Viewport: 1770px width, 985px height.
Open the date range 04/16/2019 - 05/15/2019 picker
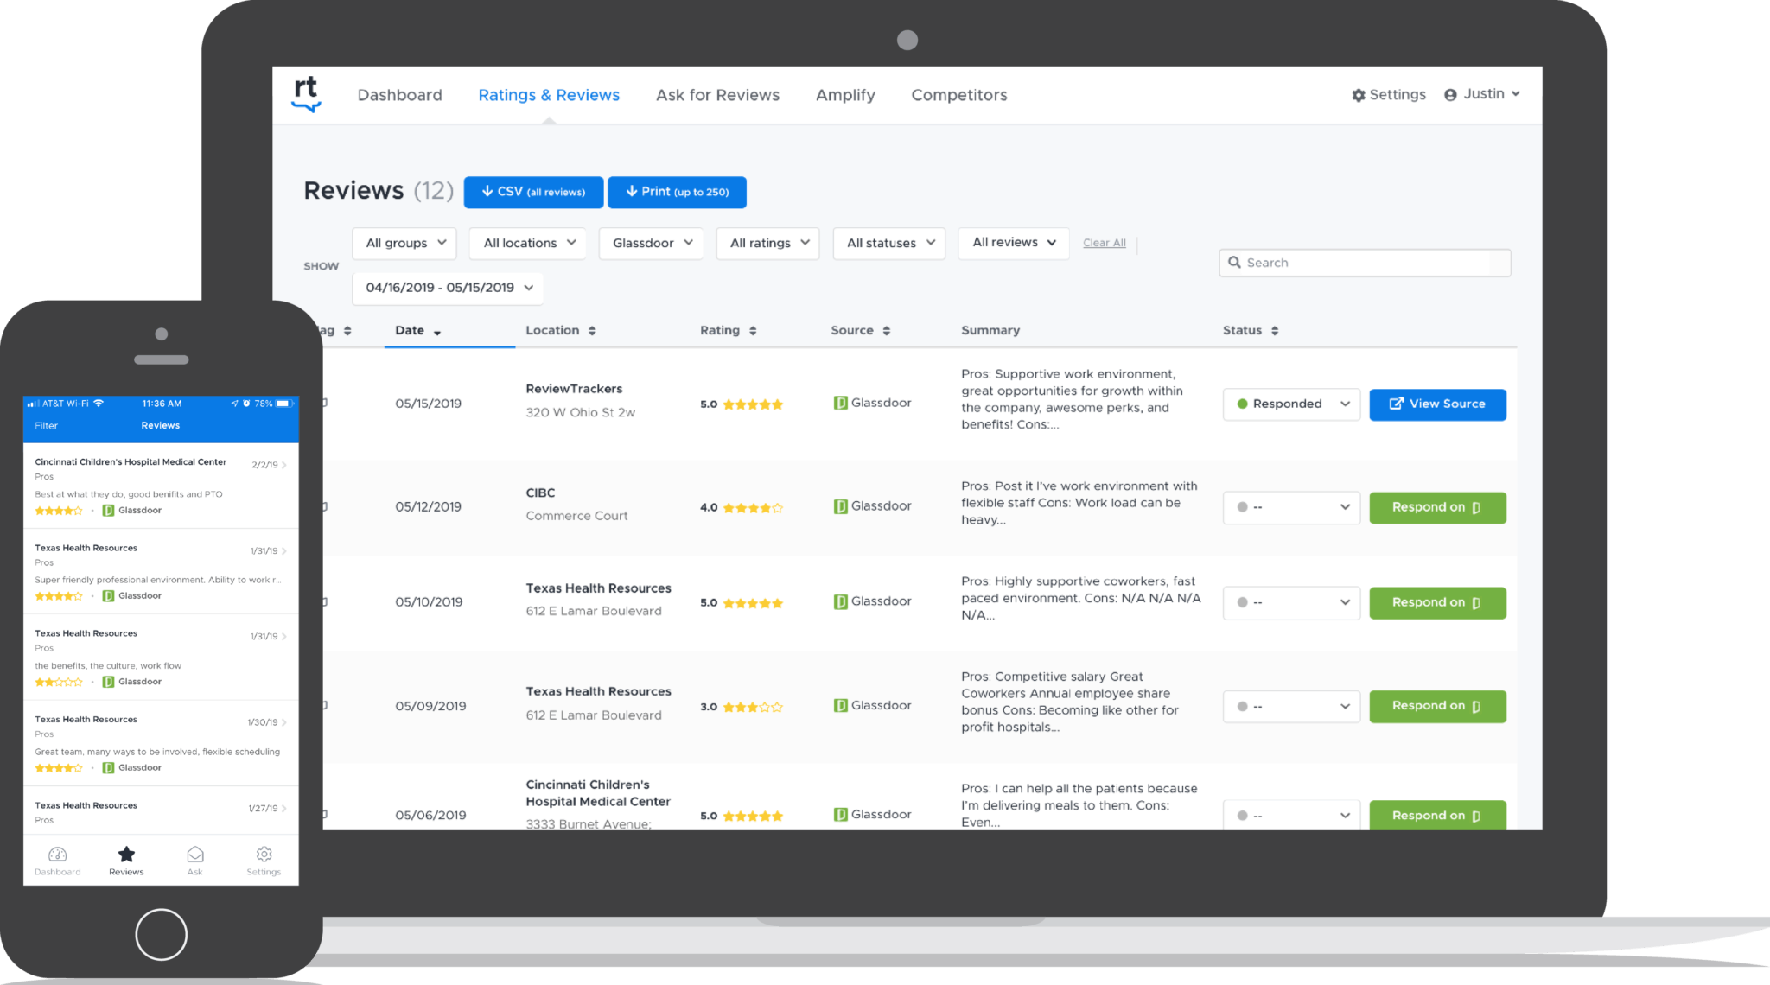[448, 289]
